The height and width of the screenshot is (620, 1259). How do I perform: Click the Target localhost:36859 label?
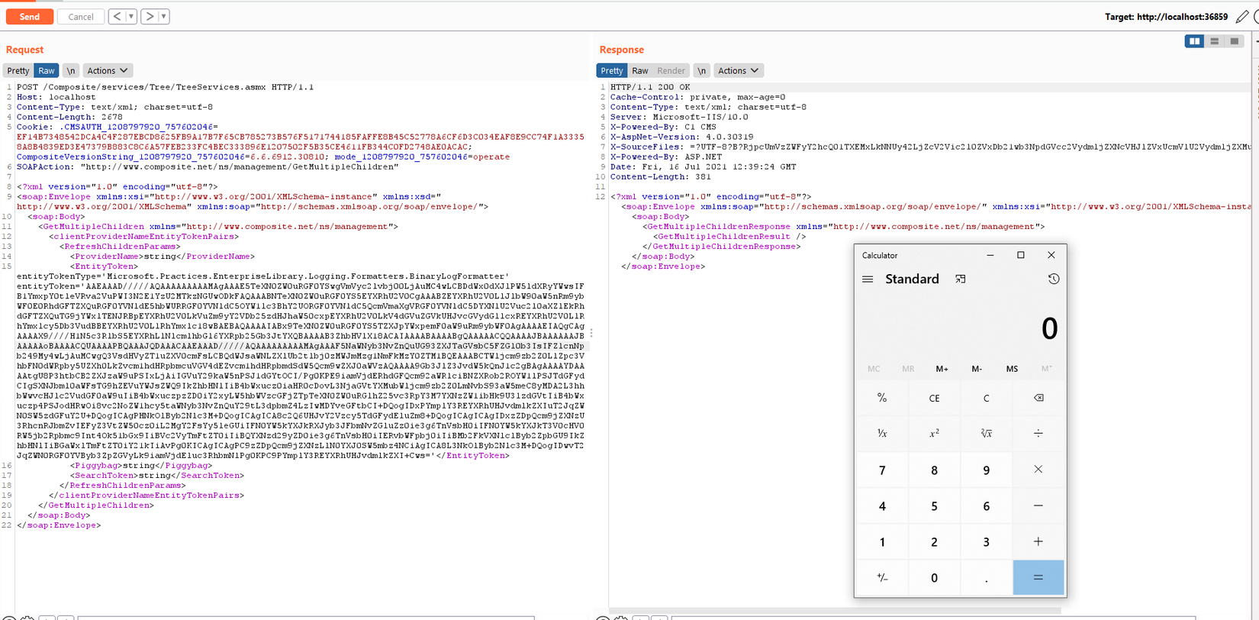click(x=1167, y=17)
